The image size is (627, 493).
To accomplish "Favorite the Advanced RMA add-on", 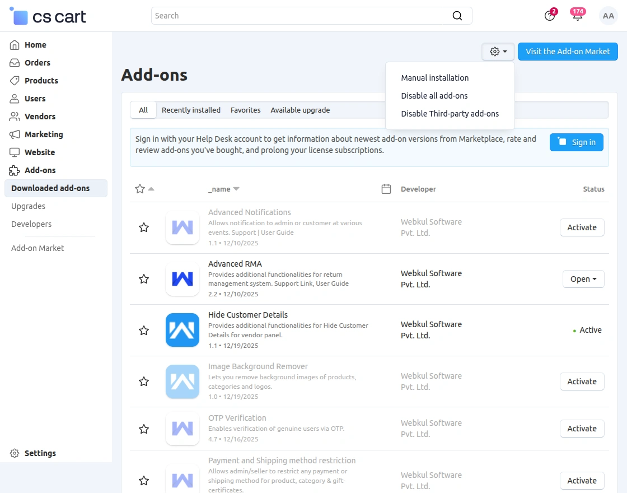I will [144, 279].
